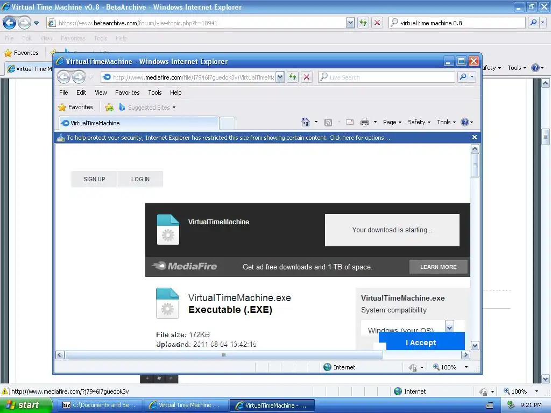Click front window vertical scrollbar down arrow
Screen dimensions: 551x413
475,346
